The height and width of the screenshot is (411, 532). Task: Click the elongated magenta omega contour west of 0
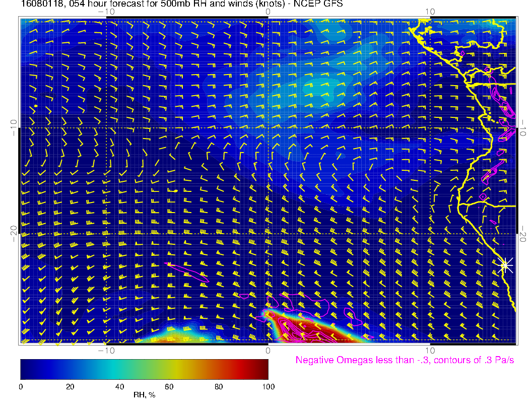pos(187,272)
